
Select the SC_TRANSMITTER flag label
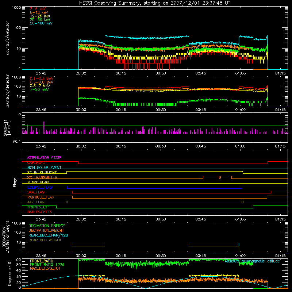pos(42,177)
